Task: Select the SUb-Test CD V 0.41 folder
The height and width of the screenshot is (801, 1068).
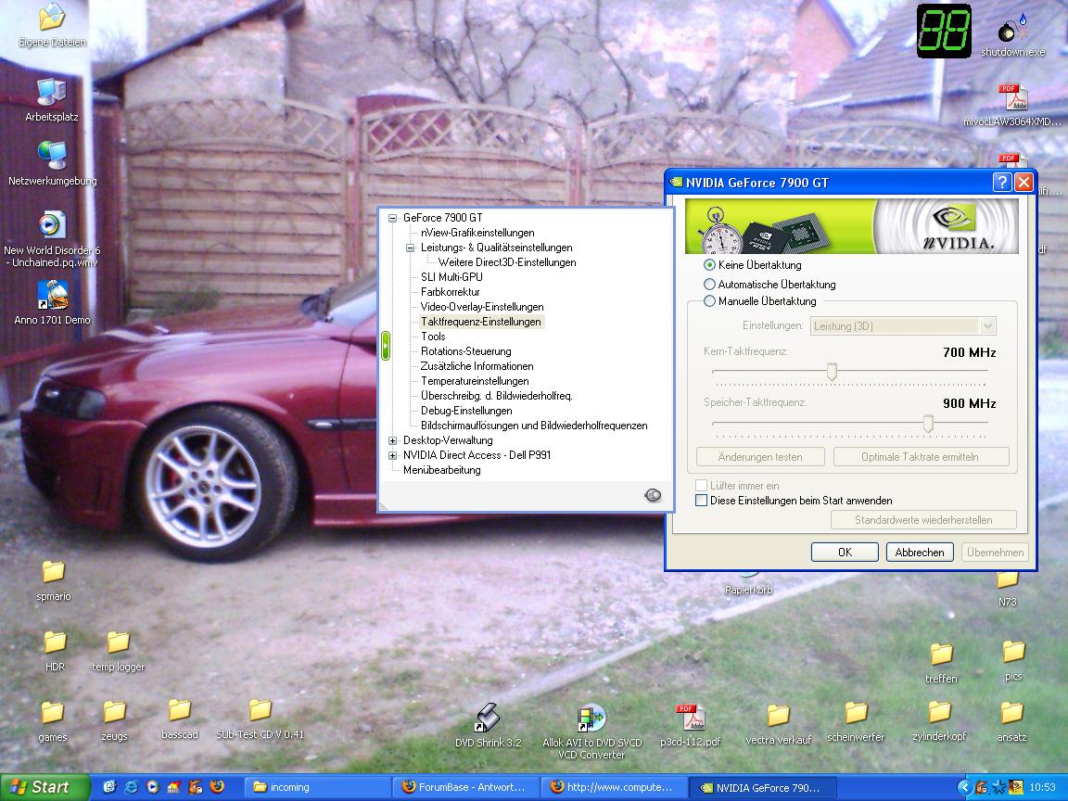Action: [260, 719]
